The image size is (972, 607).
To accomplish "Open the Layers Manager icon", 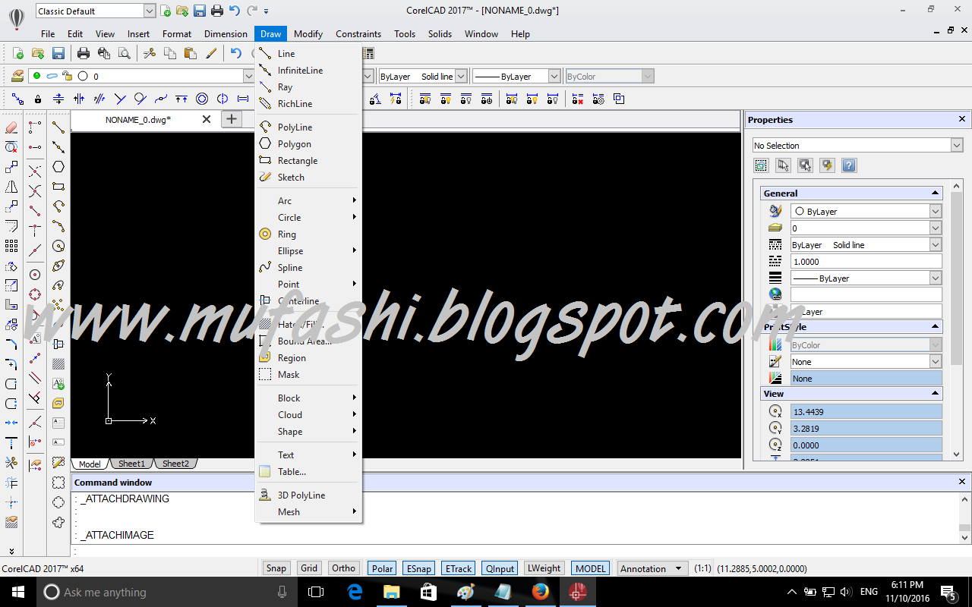I will pyautogui.click(x=17, y=76).
